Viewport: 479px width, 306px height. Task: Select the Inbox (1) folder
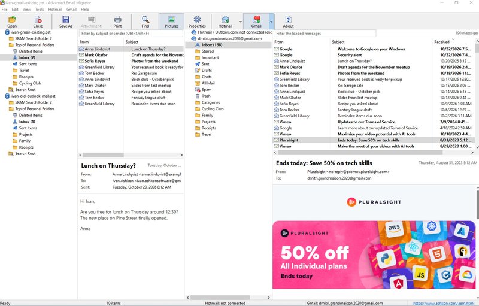[x=27, y=122]
